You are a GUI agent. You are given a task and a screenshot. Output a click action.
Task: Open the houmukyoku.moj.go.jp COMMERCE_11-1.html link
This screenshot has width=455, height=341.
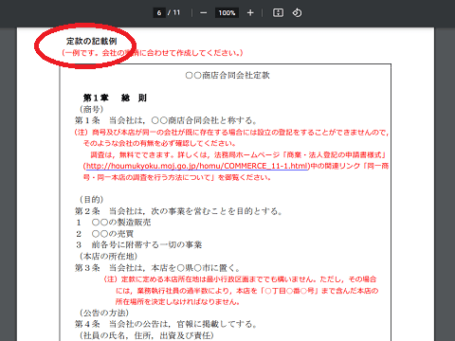(x=197, y=166)
